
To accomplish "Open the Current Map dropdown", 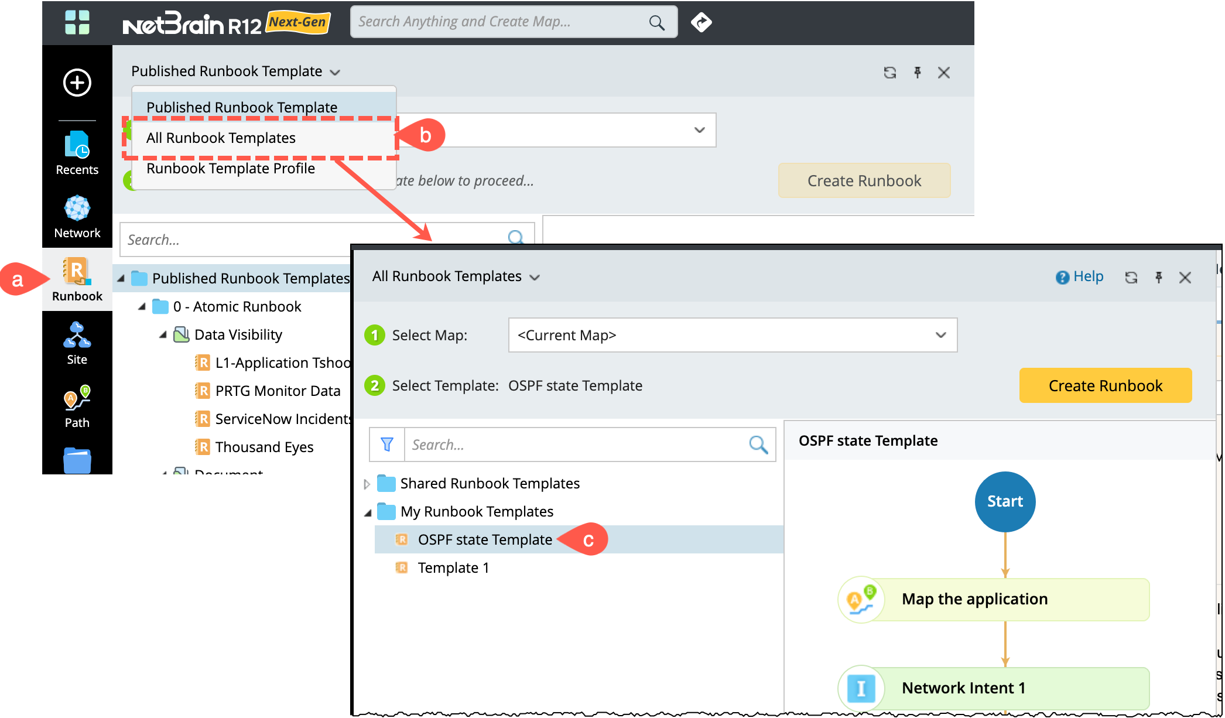I will point(733,335).
